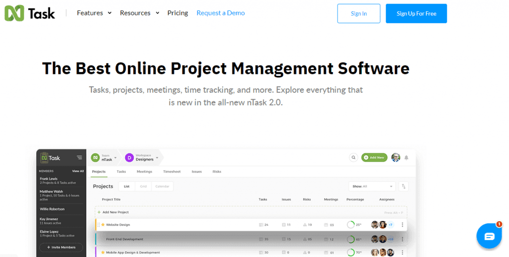The height and width of the screenshot is (257, 509).
Task: Click the sort order arrows icon
Action: (404, 187)
